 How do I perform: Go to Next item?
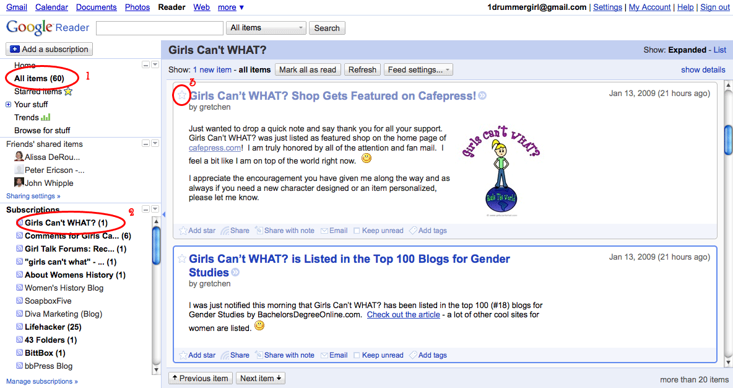[261, 378]
